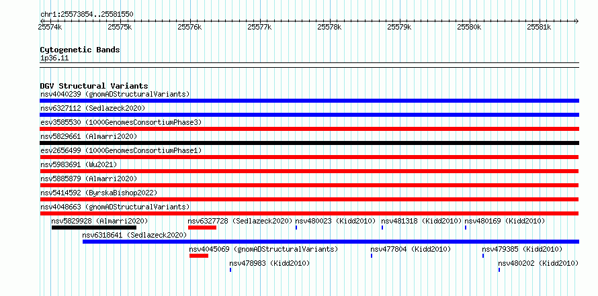Click the 25580k ruler tick label

point(469,27)
